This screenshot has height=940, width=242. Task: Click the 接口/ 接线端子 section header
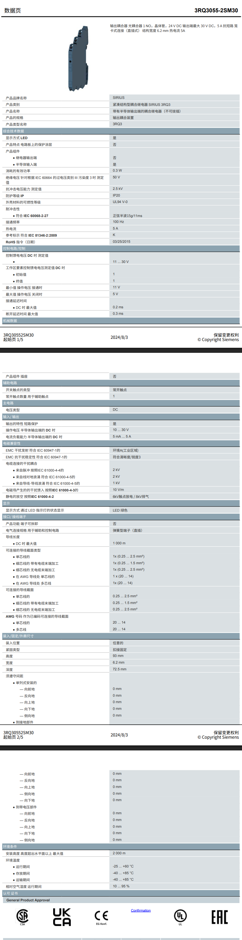tap(121, 517)
